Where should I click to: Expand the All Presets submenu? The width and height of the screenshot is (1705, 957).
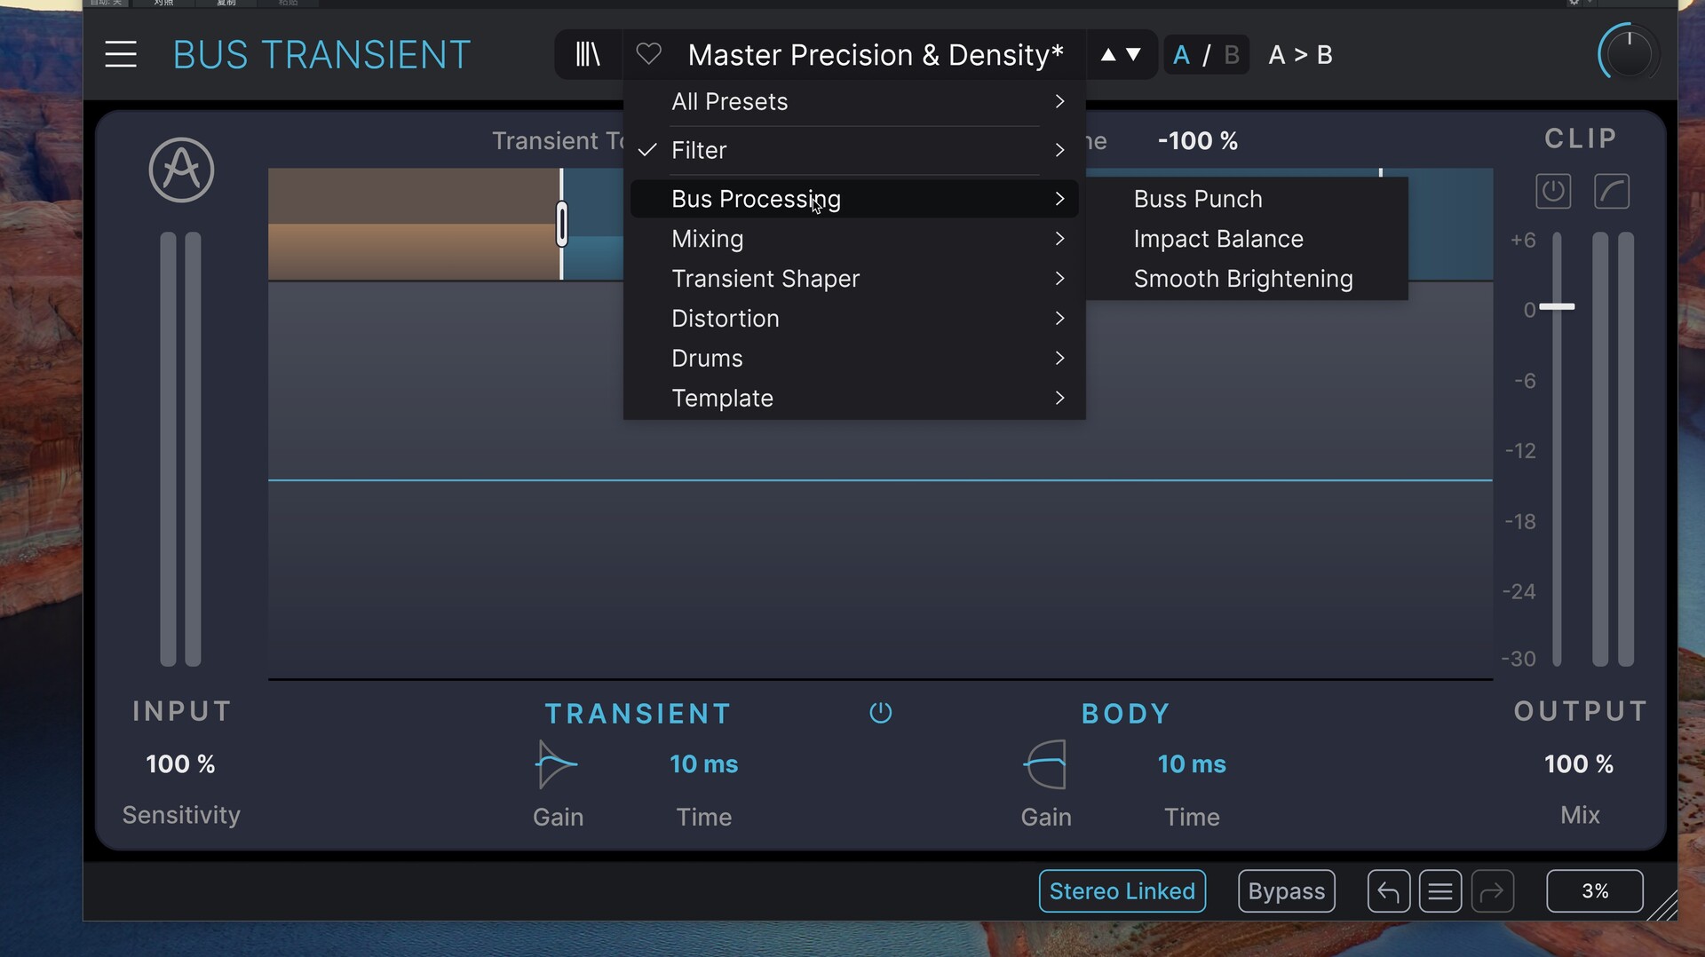click(852, 102)
